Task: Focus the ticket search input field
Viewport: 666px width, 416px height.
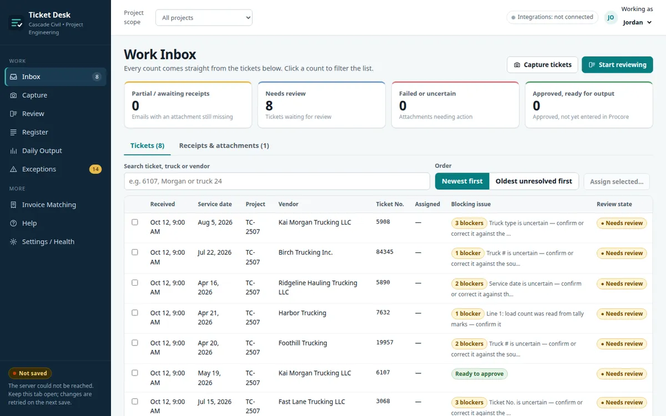Action: coord(277,181)
